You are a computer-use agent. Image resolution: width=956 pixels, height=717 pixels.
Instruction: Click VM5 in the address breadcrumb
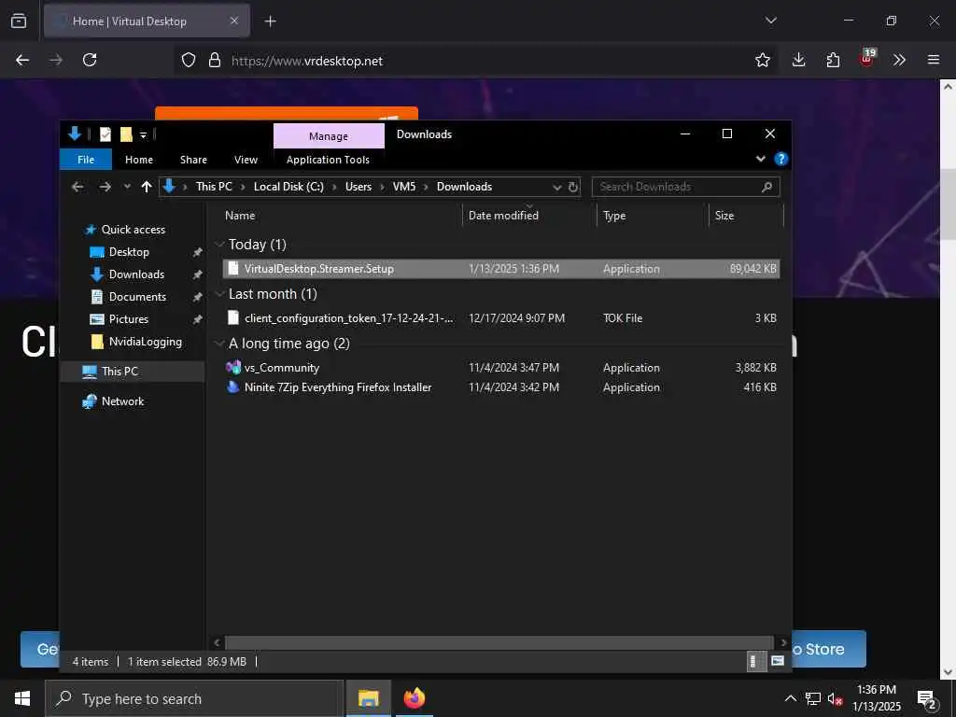coord(403,187)
